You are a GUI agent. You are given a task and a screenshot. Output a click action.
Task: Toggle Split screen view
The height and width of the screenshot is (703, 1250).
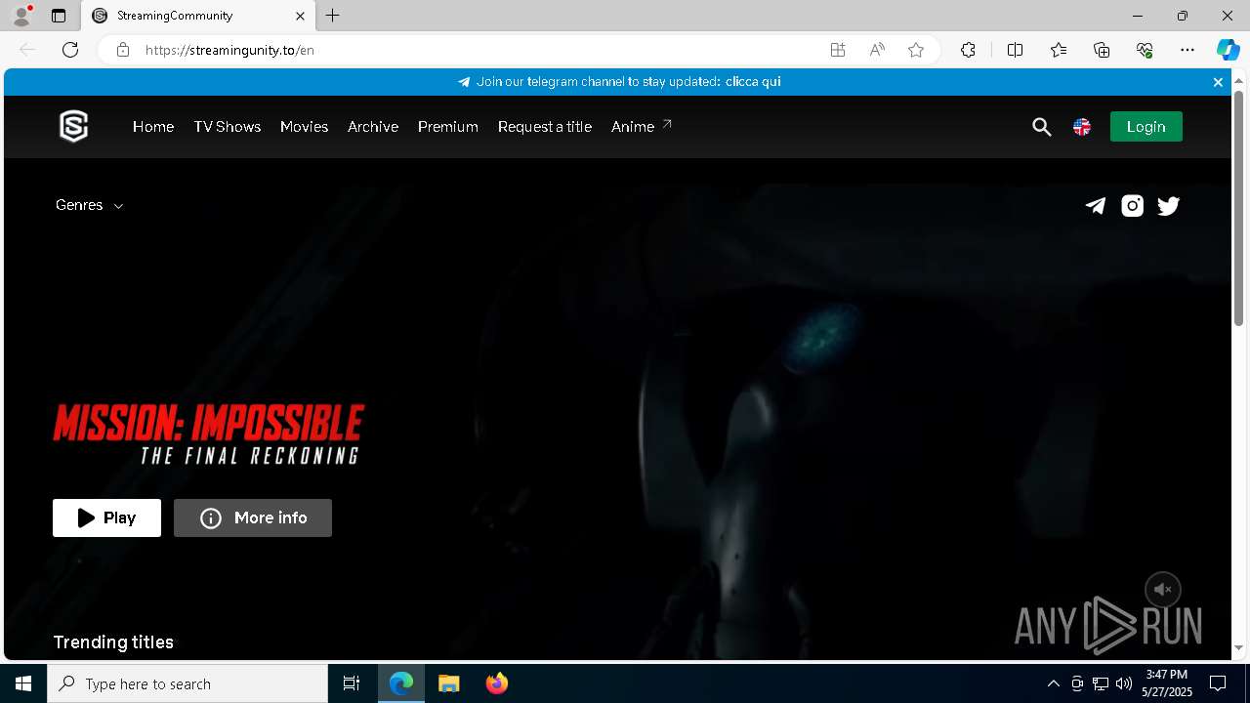[1015, 50]
